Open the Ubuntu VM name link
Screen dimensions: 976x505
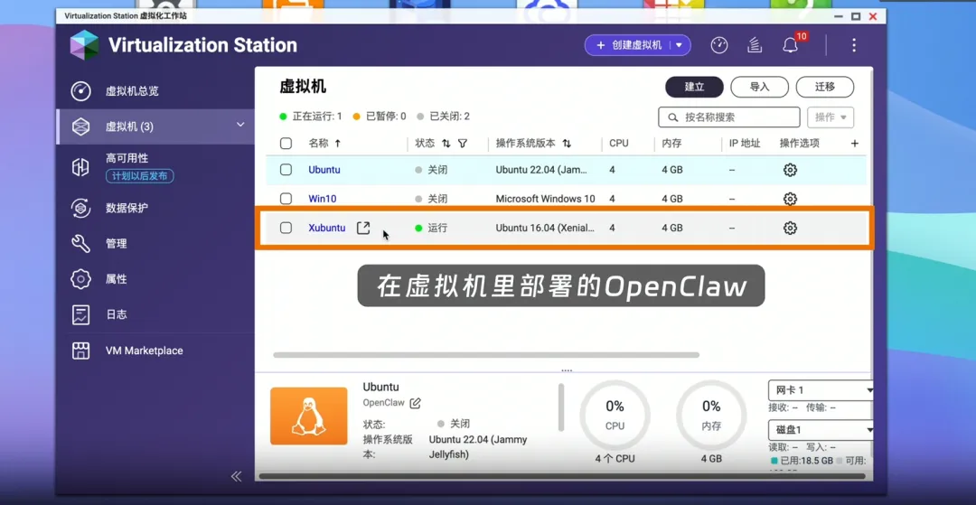[x=324, y=170]
